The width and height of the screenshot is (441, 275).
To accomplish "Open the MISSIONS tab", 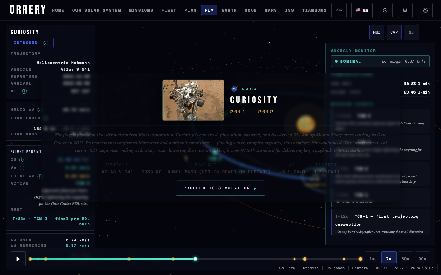I will 141,10.
